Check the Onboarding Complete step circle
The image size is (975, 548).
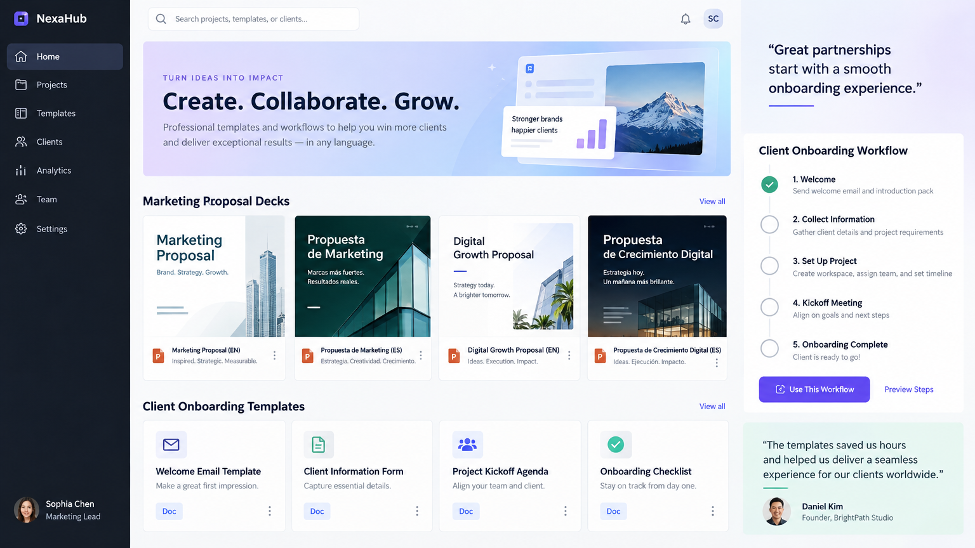(x=769, y=348)
